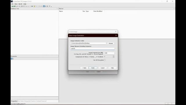The height and width of the screenshot is (105, 186).
Task: Click the green Add Evidence Item toolbar icon
Action: tap(12, 6)
